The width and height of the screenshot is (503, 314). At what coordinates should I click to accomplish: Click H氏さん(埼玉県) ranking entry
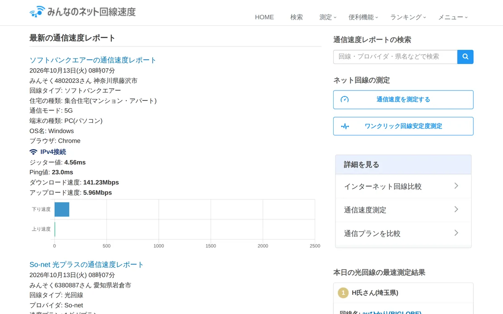pyautogui.click(x=375, y=293)
